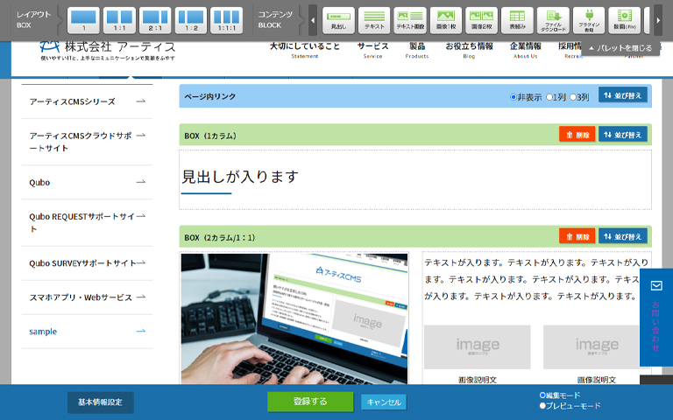Open the 企業情報 navigation menu item
Viewport: 673px width, 420px height.
tap(525, 49)
